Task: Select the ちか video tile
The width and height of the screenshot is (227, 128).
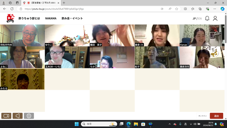Action: [112, 57]
